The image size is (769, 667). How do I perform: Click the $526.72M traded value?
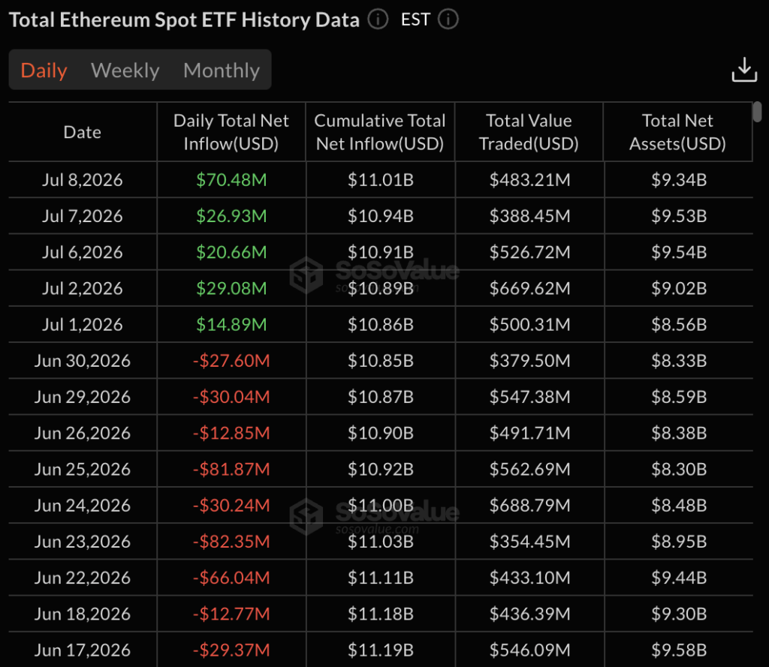coord(529,252)
